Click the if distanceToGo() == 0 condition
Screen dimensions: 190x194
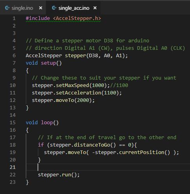[87, 145]
